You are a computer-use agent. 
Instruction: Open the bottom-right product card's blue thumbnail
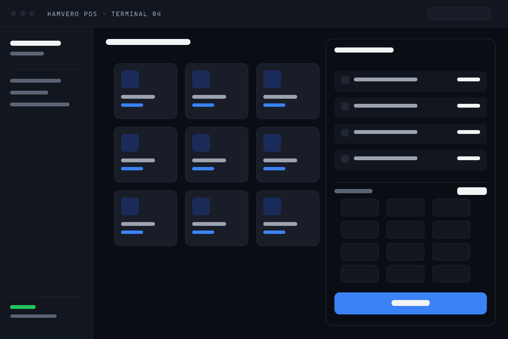(x=272, y=206)
